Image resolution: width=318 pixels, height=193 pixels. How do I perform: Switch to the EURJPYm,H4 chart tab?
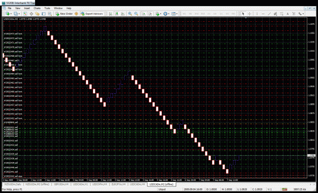119,184
